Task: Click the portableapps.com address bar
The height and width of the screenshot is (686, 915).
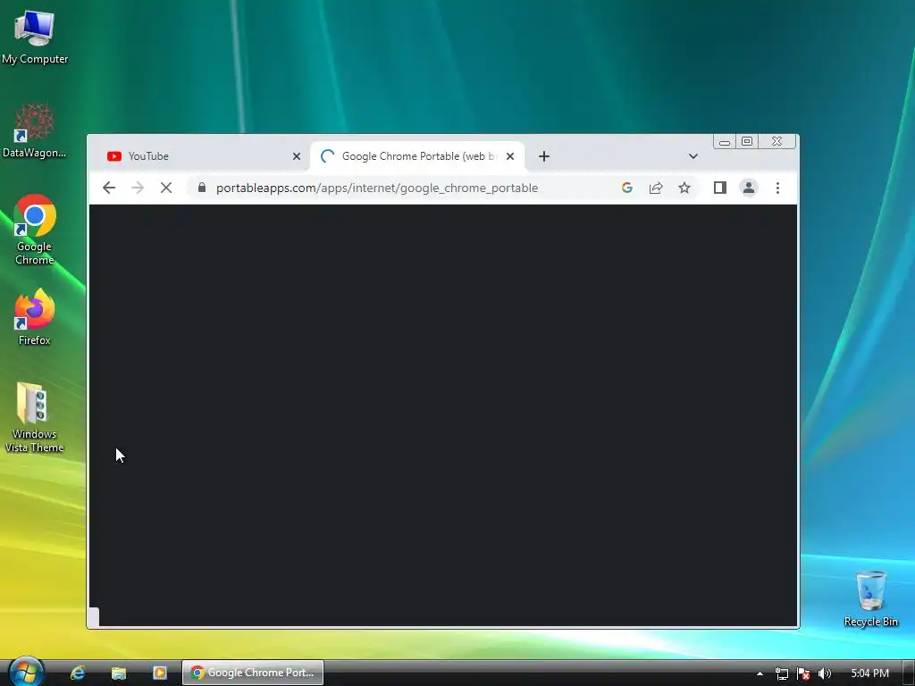Action: tap(377, 188)
